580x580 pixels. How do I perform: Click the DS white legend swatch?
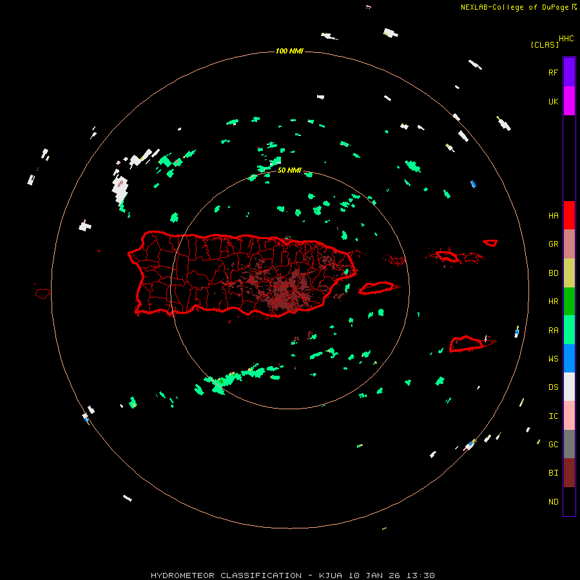(x=569, y=387)
